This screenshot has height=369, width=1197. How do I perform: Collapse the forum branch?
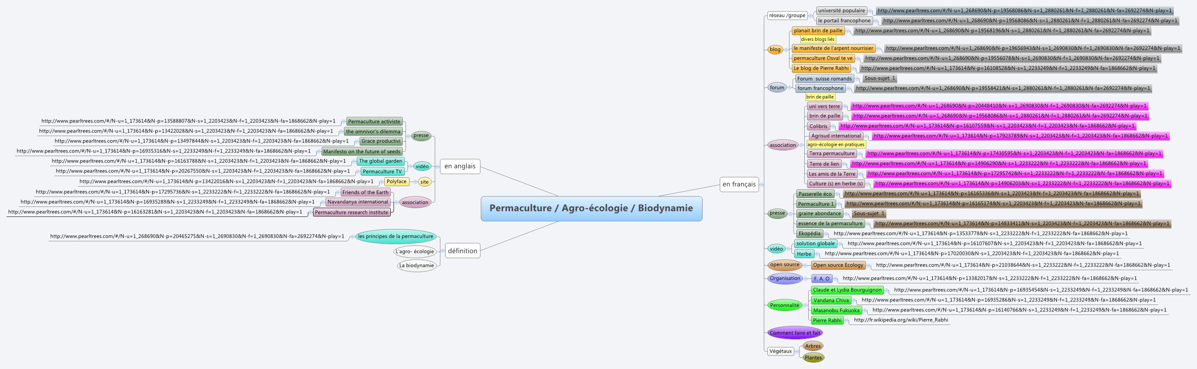click(x=789, y=87)
